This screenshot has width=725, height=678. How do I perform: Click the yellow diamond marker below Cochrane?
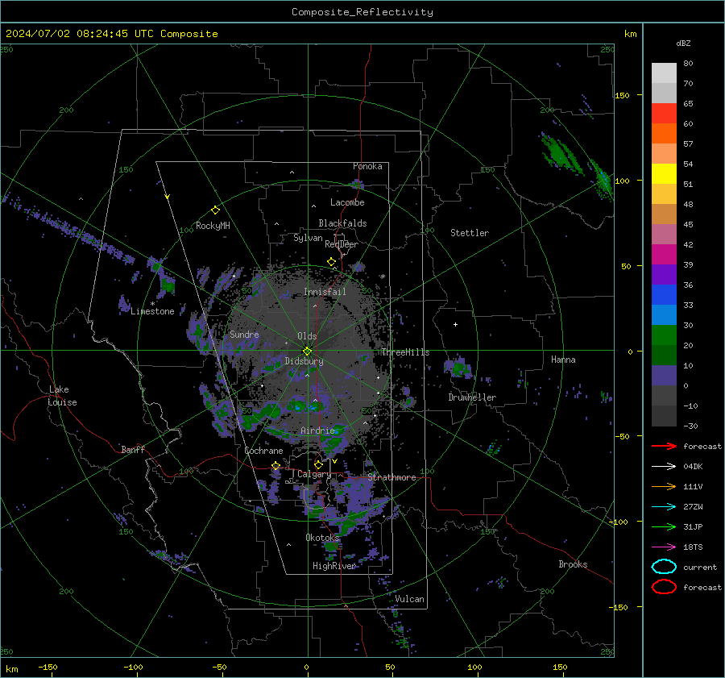point(276,466)
